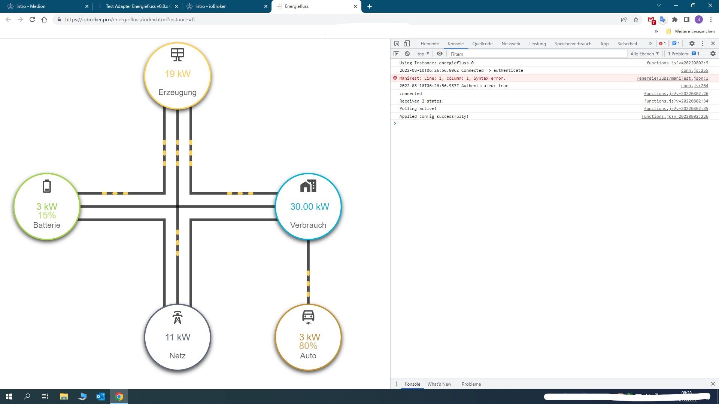Open the extensions puzzle icon

675,19
